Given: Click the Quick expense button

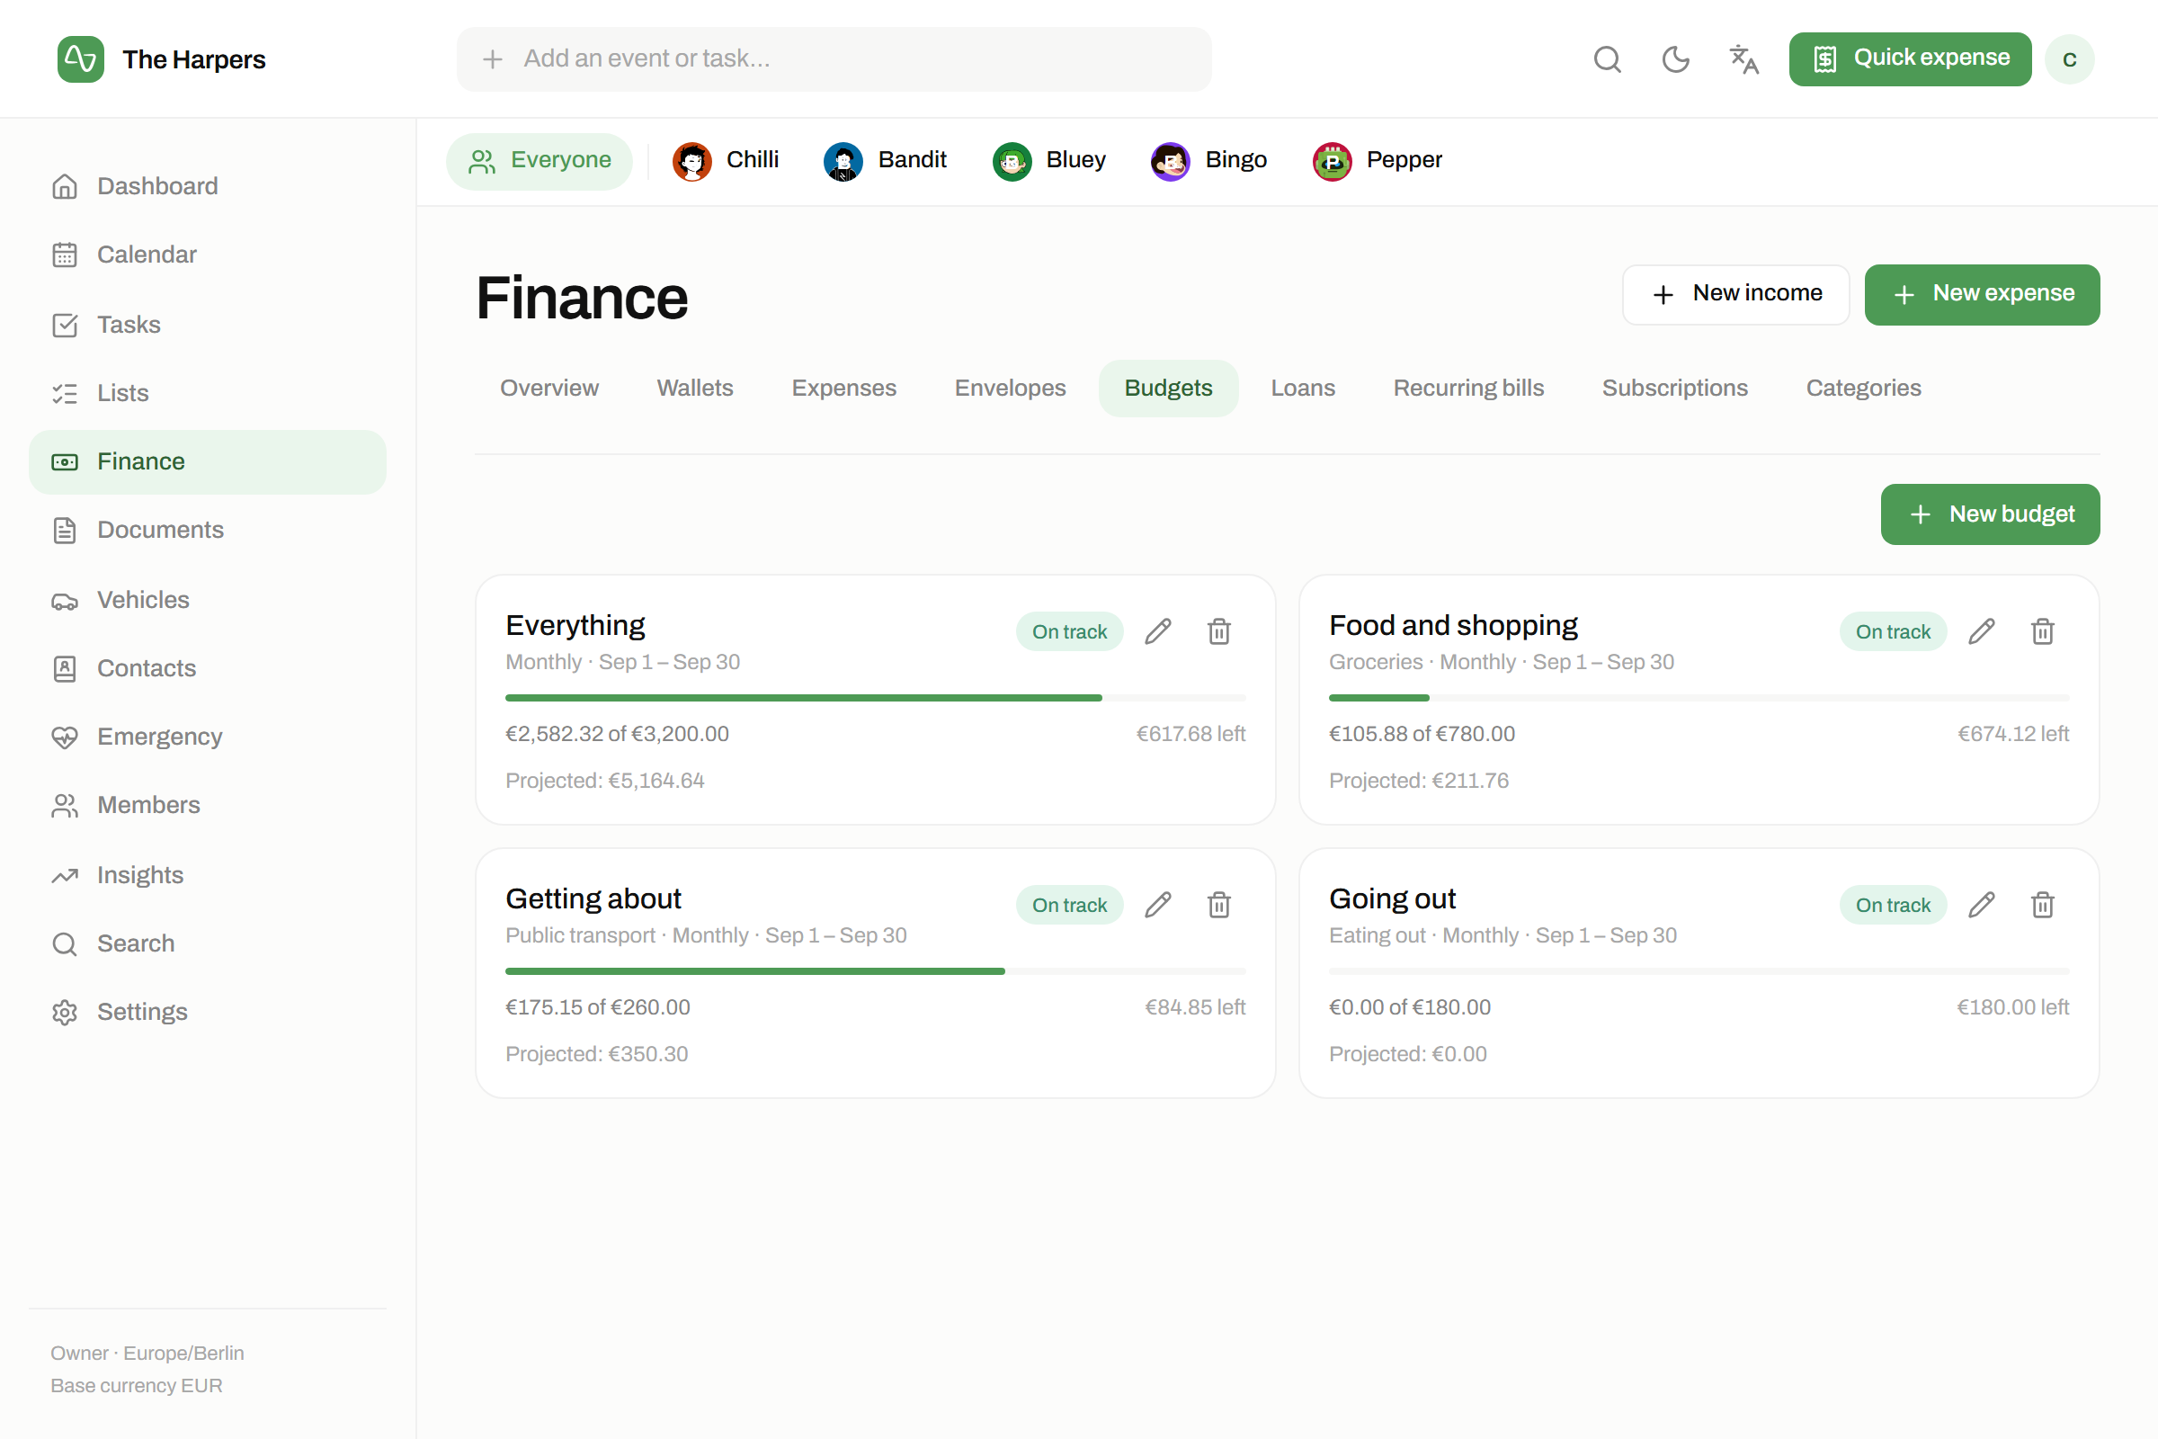Looking at the screenshot, I should (x=1909, y=59).
